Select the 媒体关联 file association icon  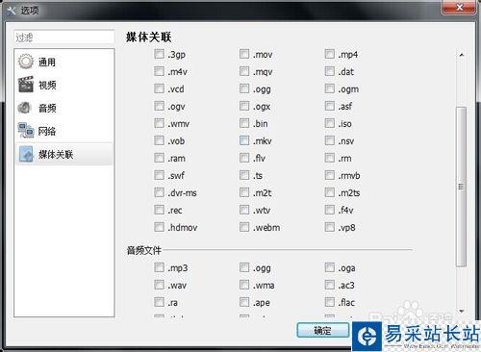pyautogui.click(x=26, y=154)
